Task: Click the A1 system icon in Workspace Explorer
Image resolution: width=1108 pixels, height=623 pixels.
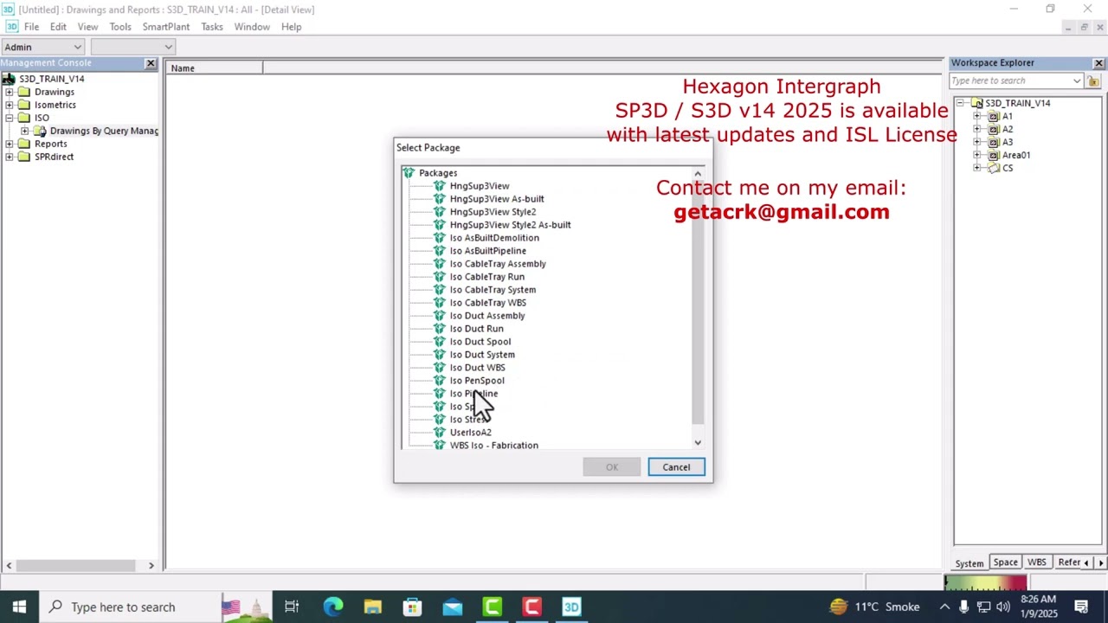Action: tap(994, 116)
